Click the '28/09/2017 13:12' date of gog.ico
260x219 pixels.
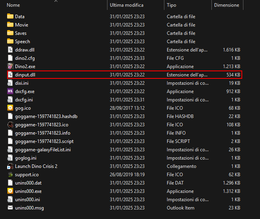click(127, 108)
